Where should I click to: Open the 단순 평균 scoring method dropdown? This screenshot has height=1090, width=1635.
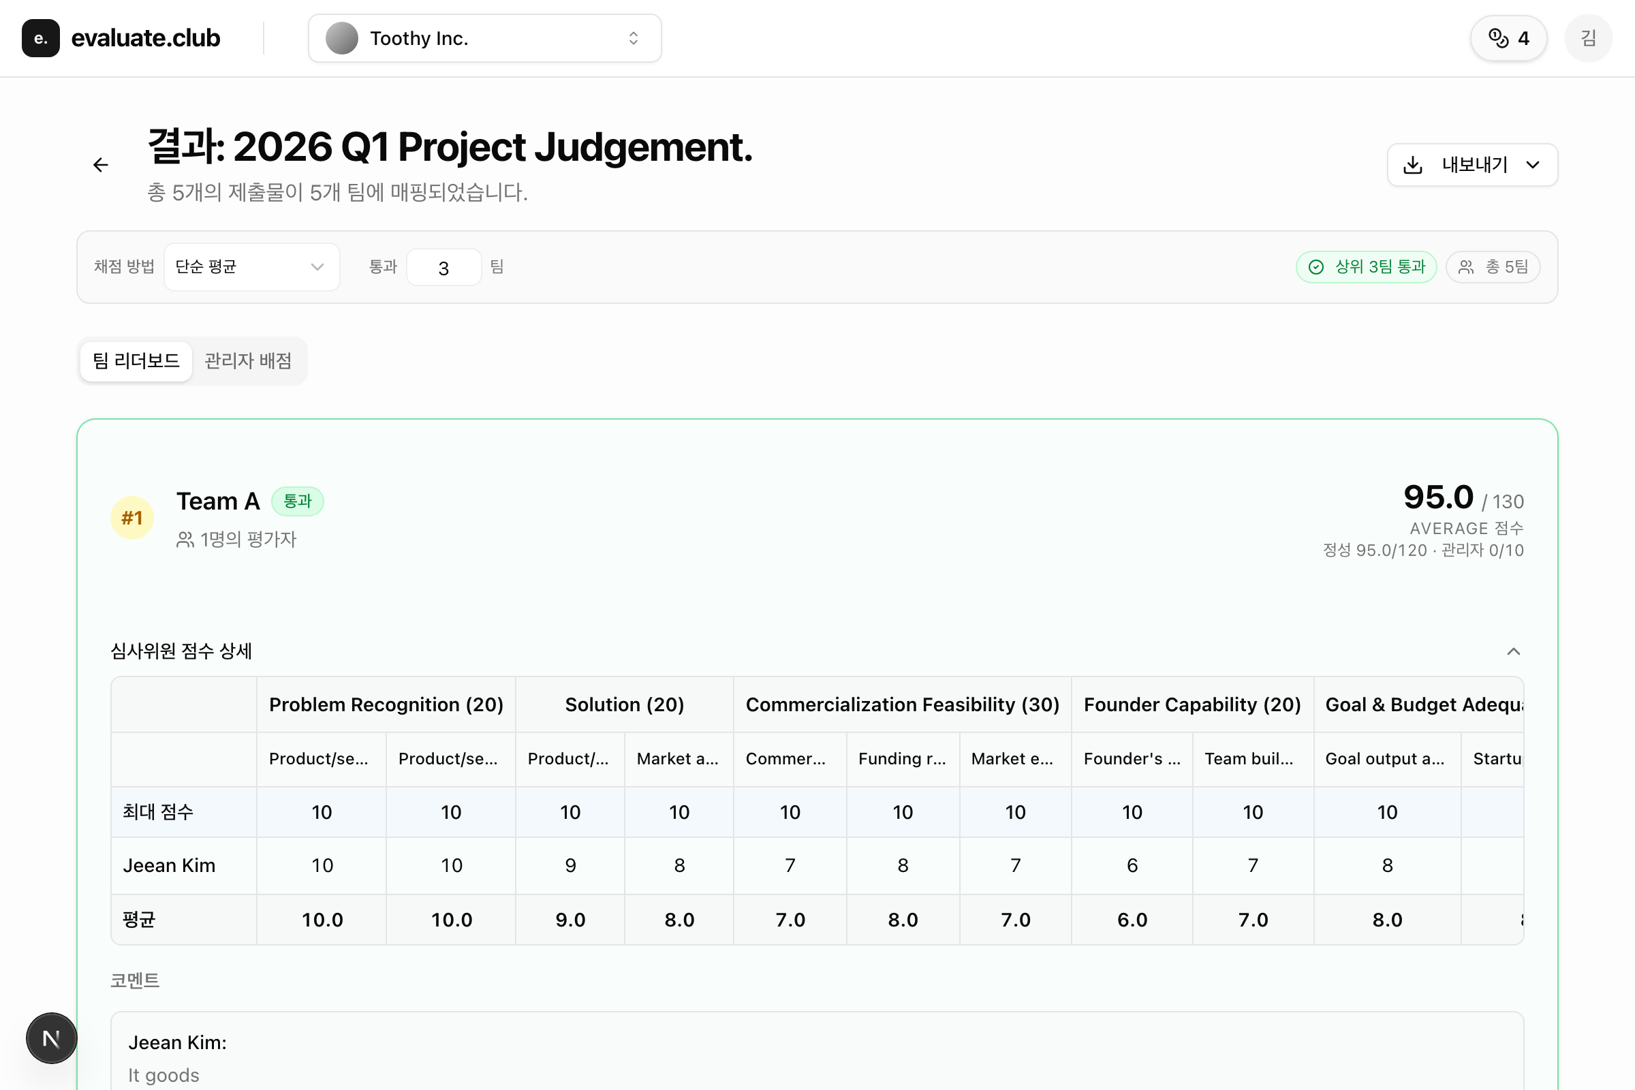point(251,267)
